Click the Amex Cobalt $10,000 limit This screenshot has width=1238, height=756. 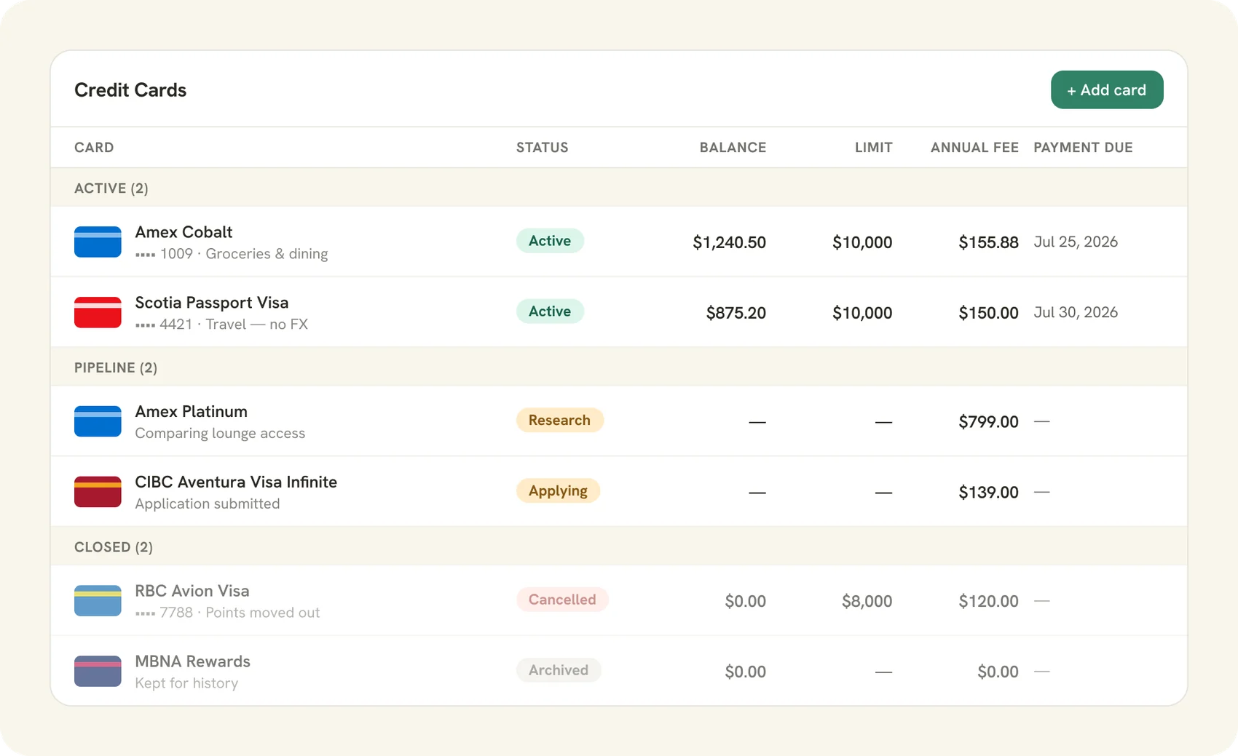click(862, 242)
